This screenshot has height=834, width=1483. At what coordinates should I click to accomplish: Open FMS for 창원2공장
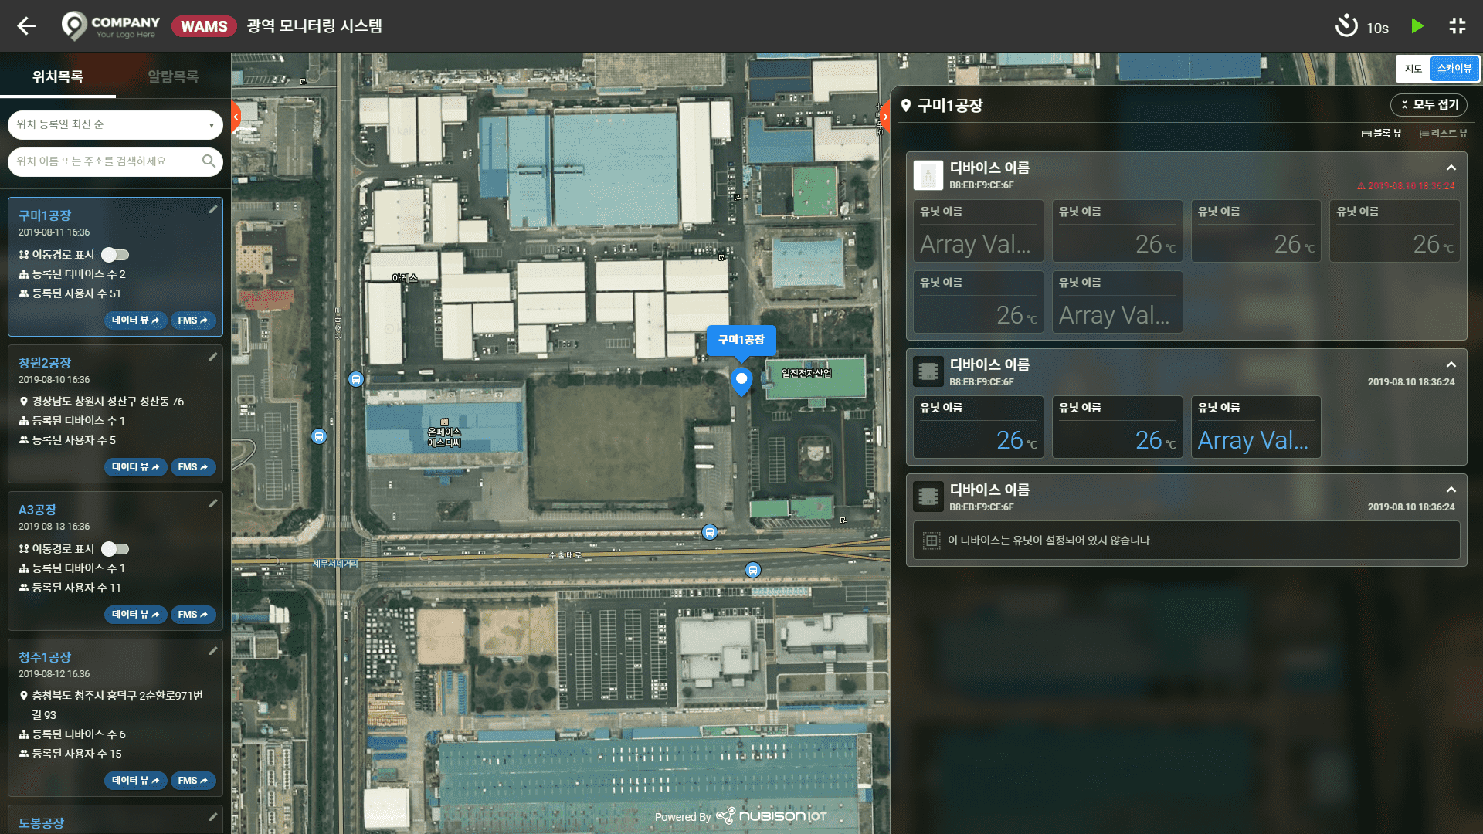(x=192, y=467)
